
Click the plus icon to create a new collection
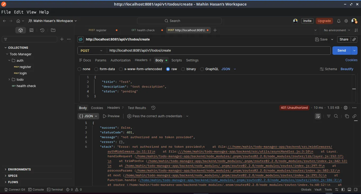(62, 39)
